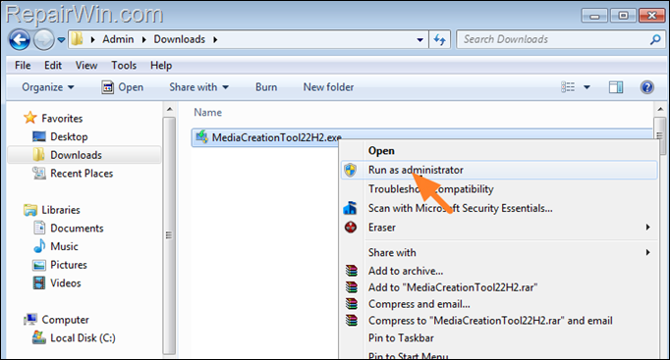670x360 pixels.
Task: Click the Back navigation arrow
Action: [20, 39]
